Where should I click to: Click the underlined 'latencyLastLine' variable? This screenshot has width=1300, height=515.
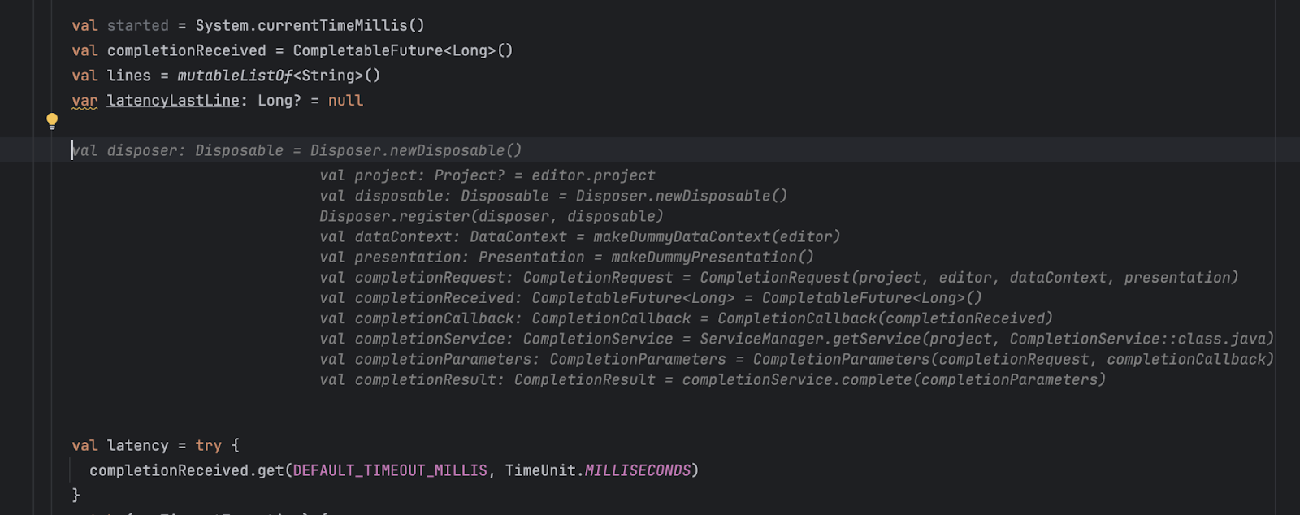(x=173, y=101)
